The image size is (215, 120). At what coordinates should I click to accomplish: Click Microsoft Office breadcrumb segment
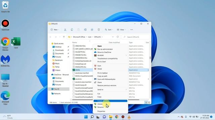[x=79, y=37]
